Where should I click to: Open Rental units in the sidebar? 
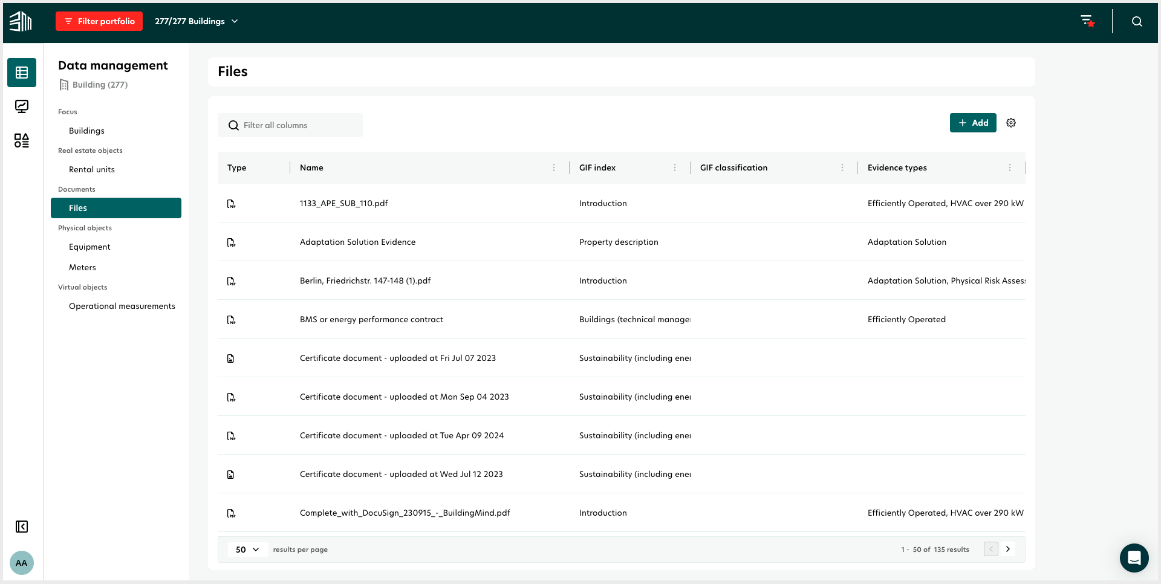[x=92, y=169]
